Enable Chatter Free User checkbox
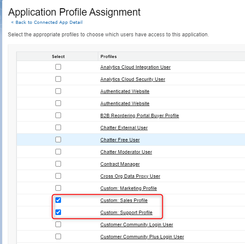The image size is (245, 244). click(58, 139)
